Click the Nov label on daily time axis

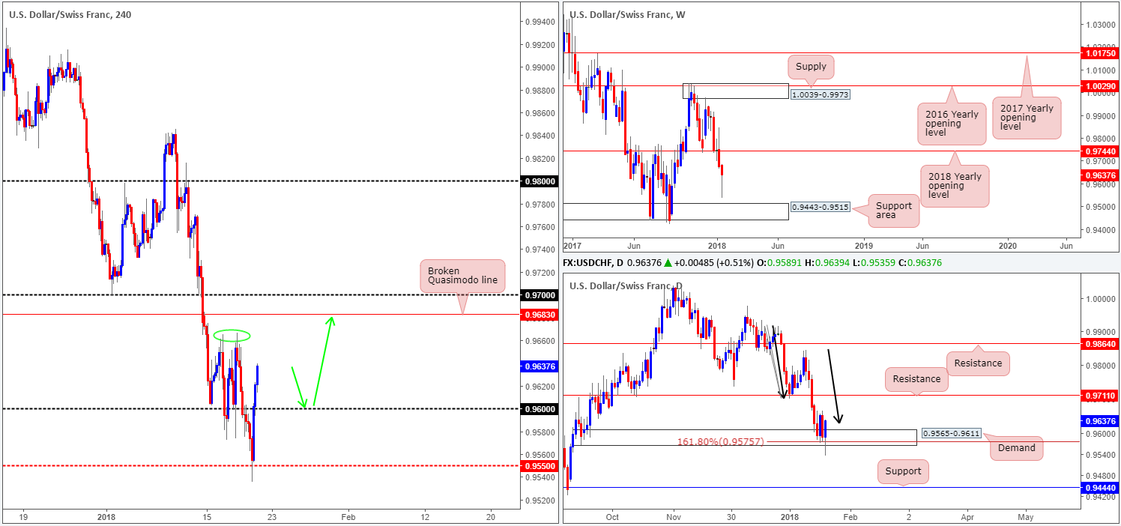point(674,517)
